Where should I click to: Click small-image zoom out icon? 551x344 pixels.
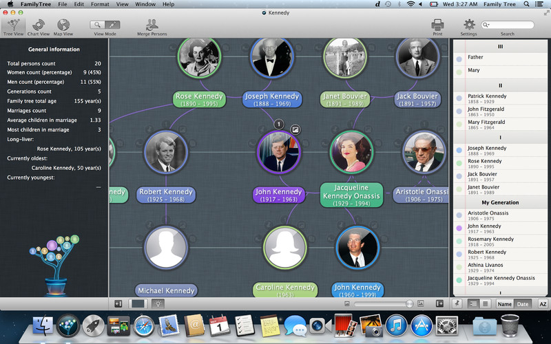tap(347, 303)
